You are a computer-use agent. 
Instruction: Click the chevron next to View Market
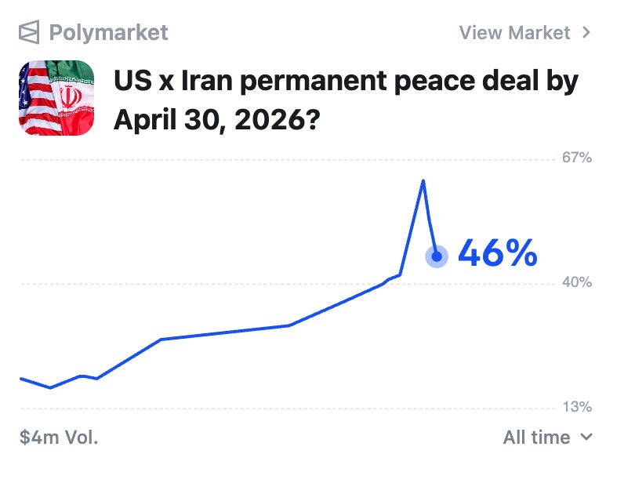click(586, 32)
